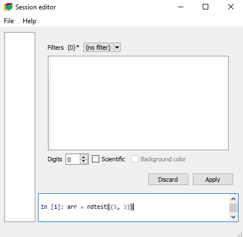
Task: Click the variables list panel
Action: [20, 127]
